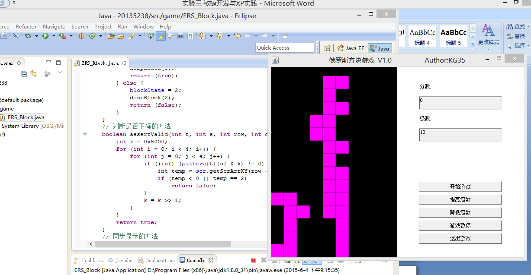Open the dropdown next to the Debug icon
531x275 pixels.
[36, 36]
